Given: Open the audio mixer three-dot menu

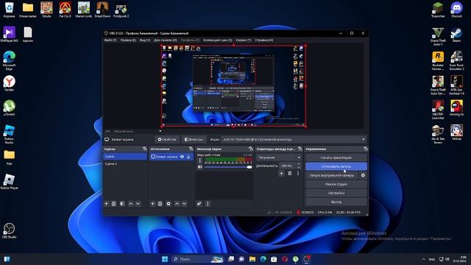Looking at the screenshot, I should click(x=208, y=204).
